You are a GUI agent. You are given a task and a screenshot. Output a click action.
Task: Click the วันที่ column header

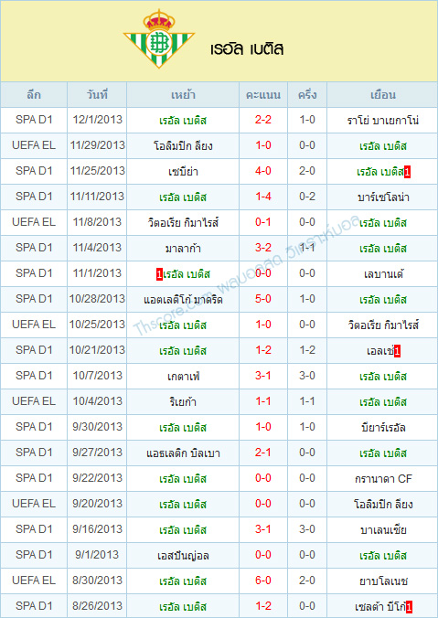click(97, 94)
